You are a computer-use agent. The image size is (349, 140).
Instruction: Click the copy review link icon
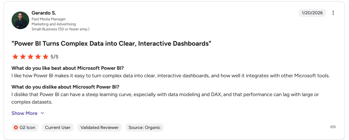point(333,127)
